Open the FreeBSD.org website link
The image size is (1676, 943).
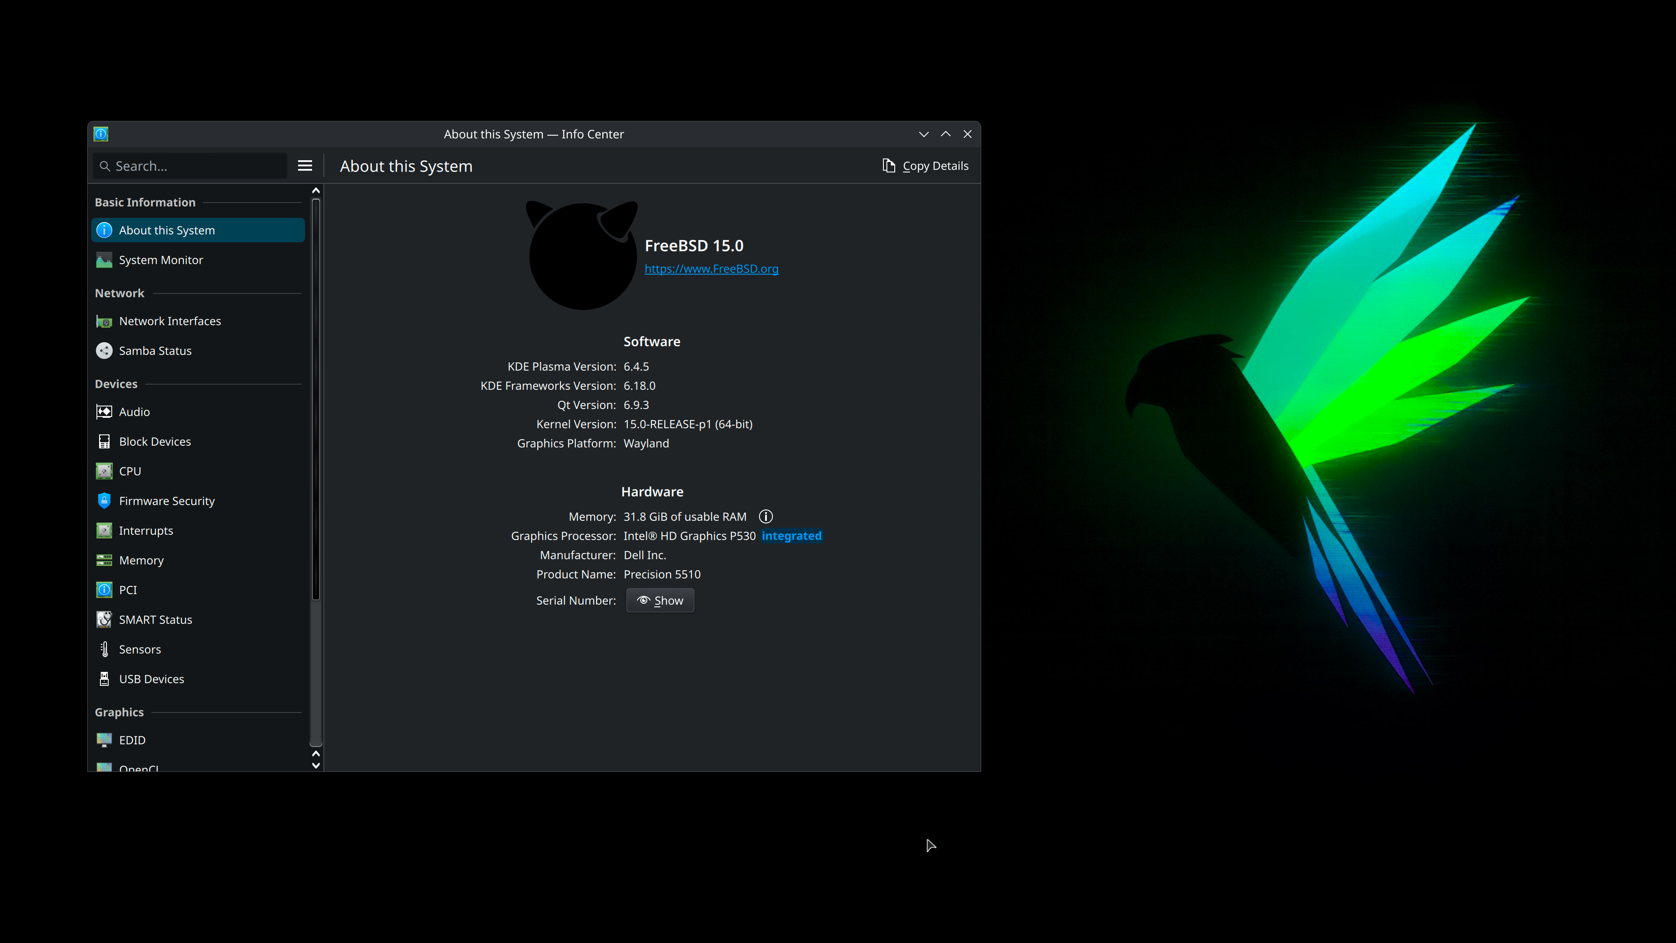(x=711, y=269)
